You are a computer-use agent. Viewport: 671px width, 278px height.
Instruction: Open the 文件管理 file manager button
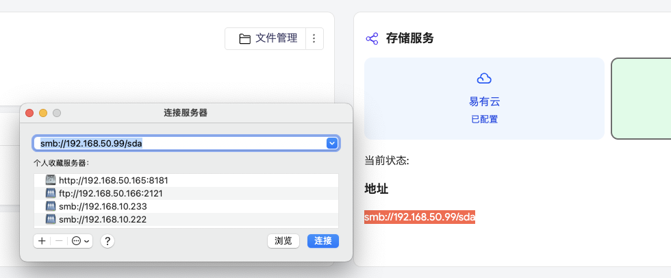[x=266, y=38]
